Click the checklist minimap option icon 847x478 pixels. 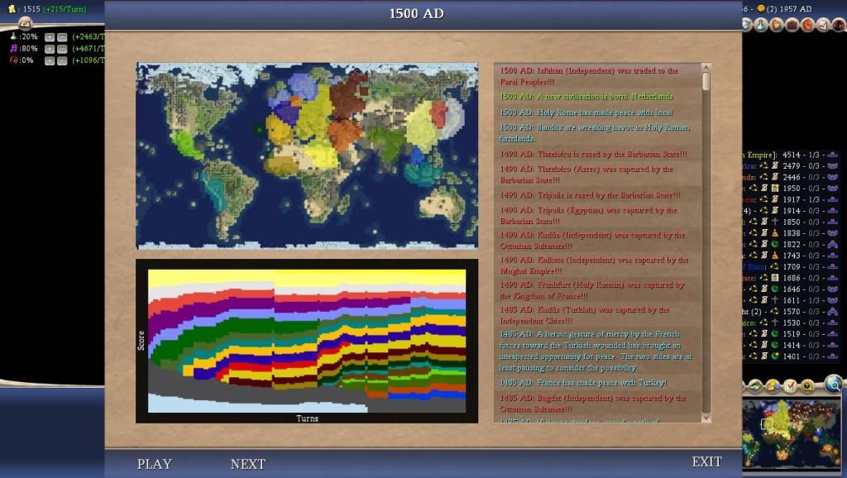click(790, 386)
